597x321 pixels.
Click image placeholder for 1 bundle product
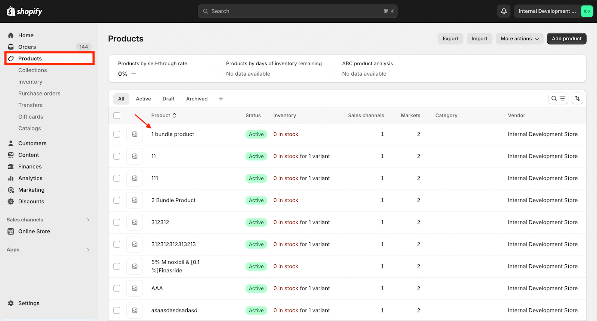[x=135, y=134]
